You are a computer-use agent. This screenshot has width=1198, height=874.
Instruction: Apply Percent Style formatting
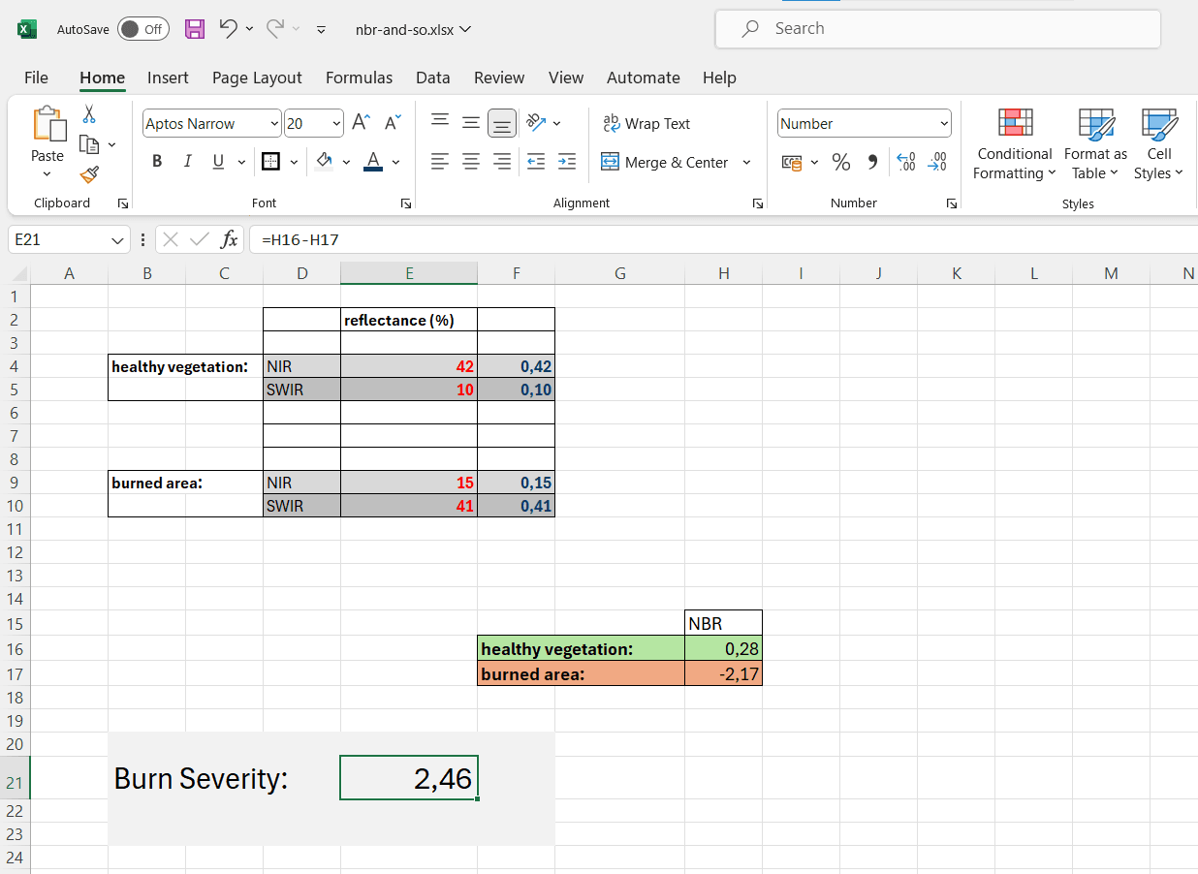tap(840, 163)
